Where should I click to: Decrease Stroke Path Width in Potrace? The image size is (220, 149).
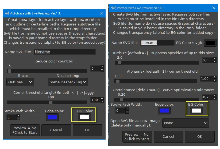coord(127,112)
